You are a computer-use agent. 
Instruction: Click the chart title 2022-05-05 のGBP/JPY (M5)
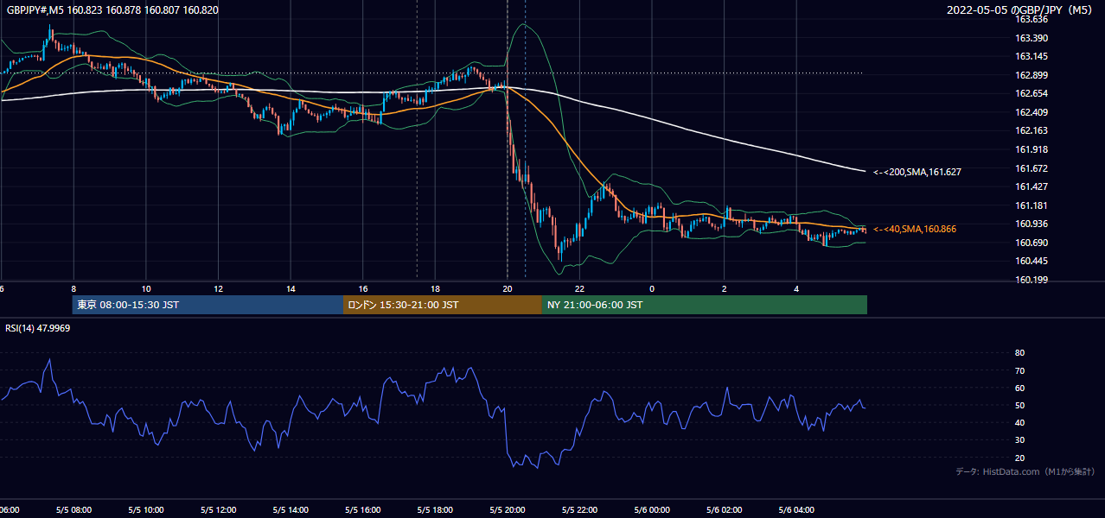[x=1020, y=10]
